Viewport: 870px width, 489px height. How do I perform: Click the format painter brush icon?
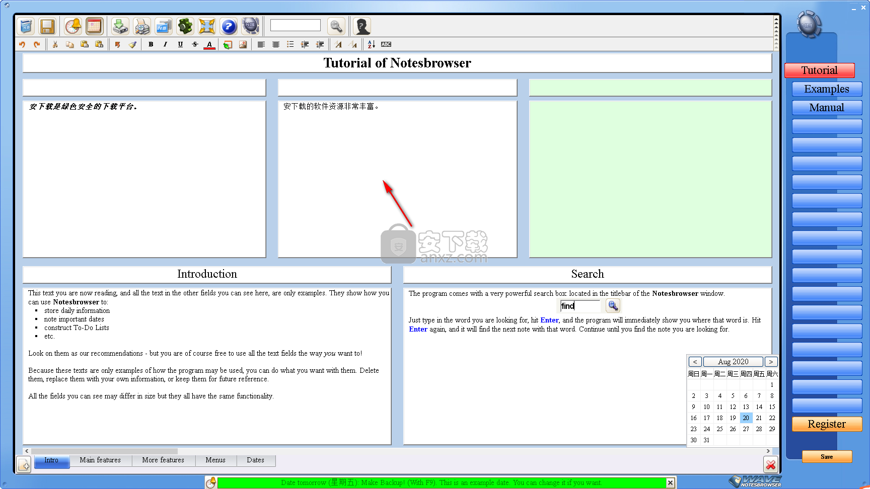pos(132,44)
